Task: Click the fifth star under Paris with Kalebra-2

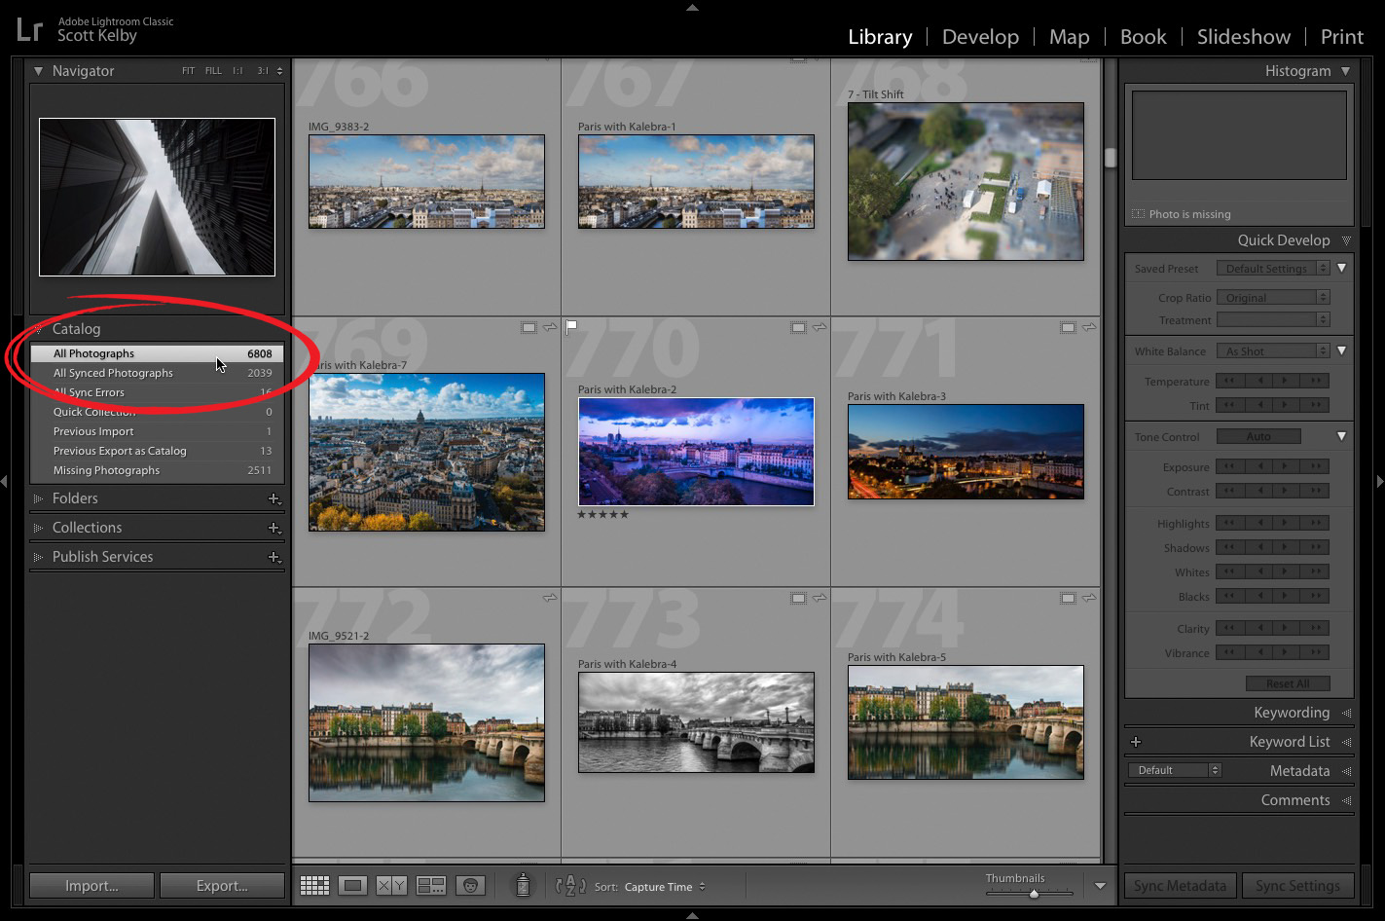Action: pos(624,514)
